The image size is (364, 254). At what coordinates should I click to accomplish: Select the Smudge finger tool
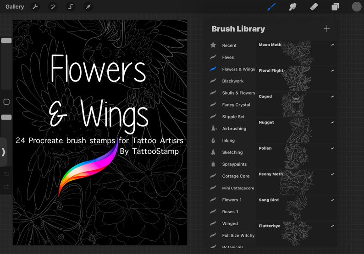coord(292,7)
